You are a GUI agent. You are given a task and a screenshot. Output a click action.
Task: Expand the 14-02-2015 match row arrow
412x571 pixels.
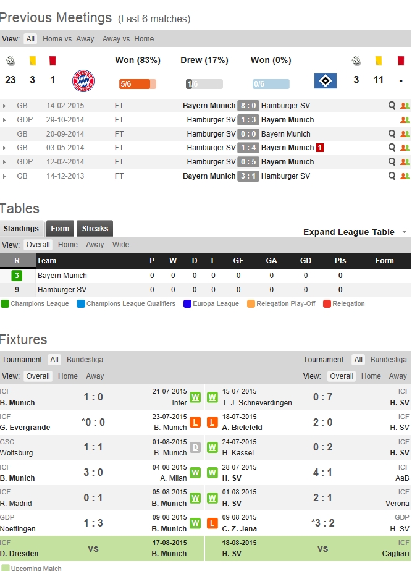tap(5, 106)
